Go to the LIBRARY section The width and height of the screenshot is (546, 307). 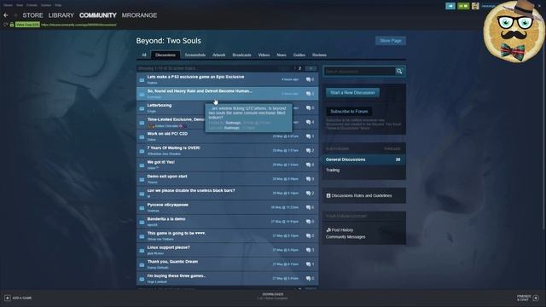click(61, 15)
